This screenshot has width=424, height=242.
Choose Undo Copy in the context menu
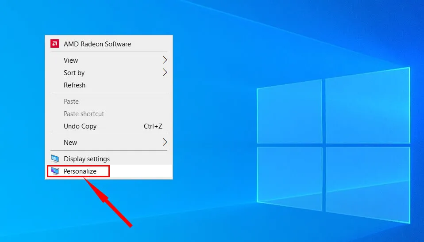point(80,126)
